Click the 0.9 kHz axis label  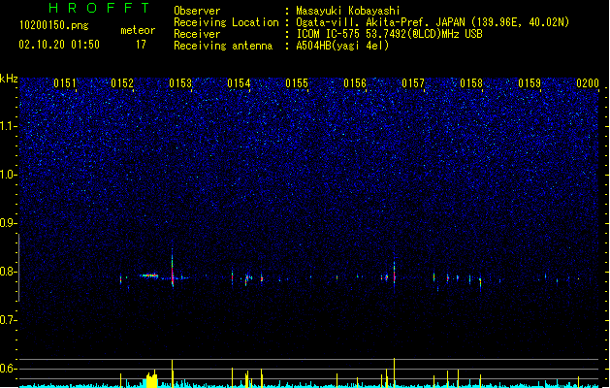coord(8,223)
